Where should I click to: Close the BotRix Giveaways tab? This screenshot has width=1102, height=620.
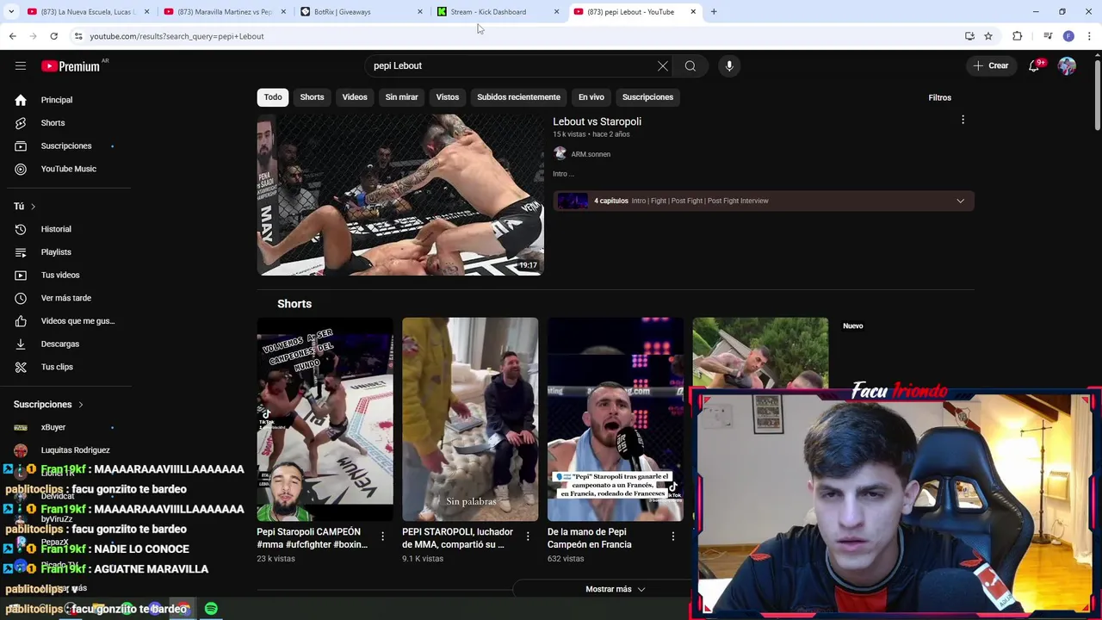[x=420, y=12]
